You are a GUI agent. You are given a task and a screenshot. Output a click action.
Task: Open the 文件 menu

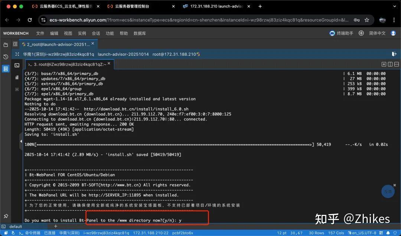[40, 33]
